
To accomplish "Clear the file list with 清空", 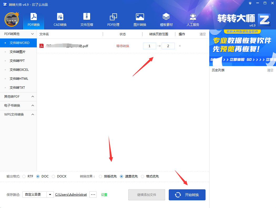I will pos(203,34).
